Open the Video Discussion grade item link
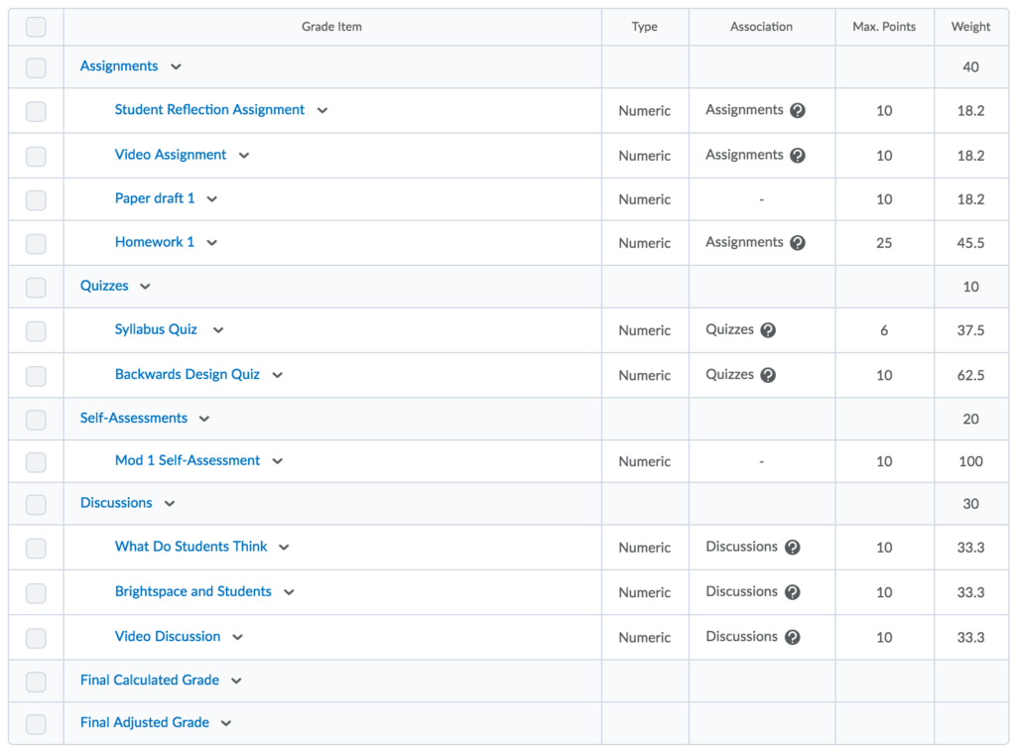This screenshot has height=749, width=1016. click(168, 636)
